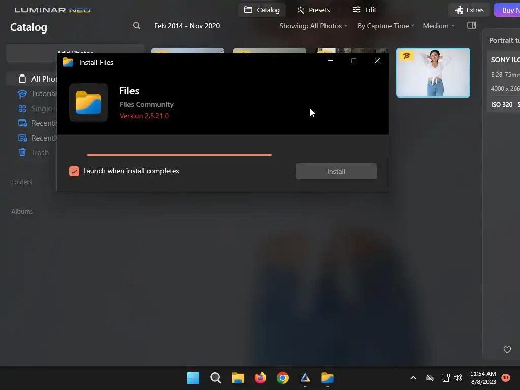520x390 pixels.
Task: Uncheck Launch when install completes
Action: click(74, 171)
